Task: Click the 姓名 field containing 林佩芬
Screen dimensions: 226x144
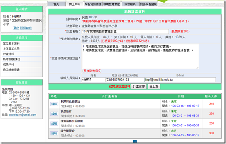Action: point(93,79)
